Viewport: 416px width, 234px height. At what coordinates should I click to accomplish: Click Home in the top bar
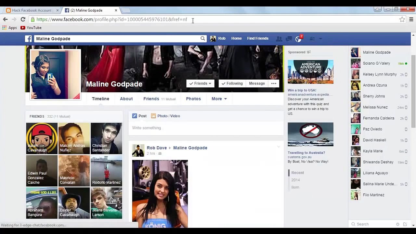point(236,38)
